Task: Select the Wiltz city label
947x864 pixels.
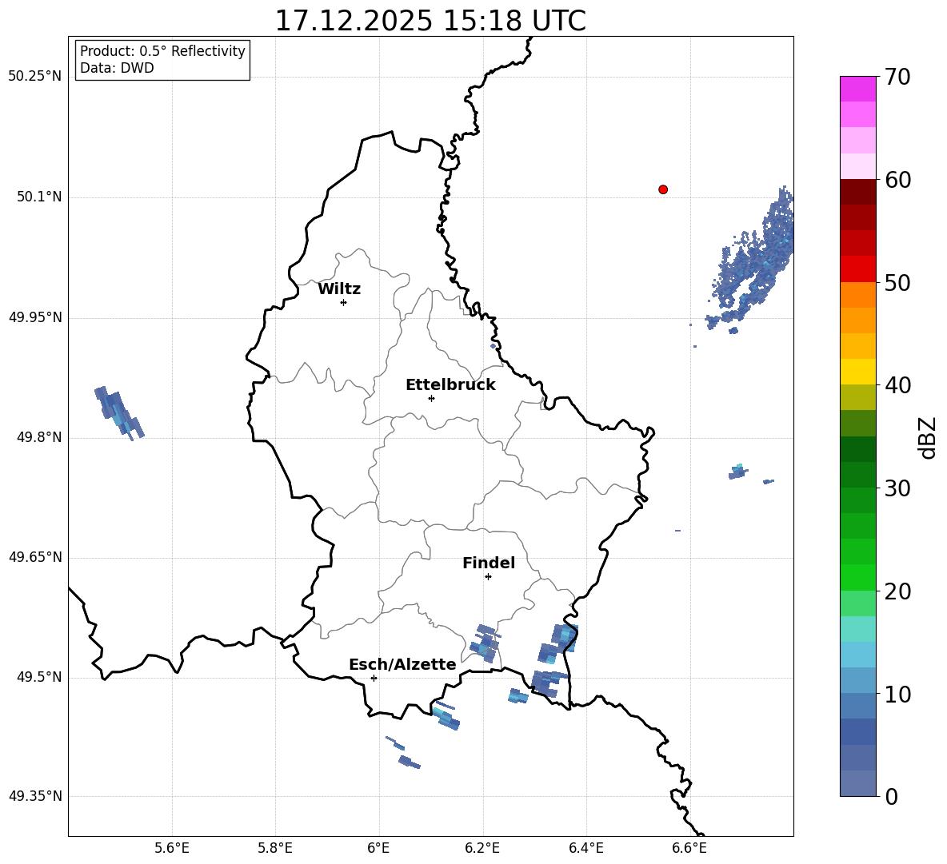Action: click(x=339, y=289)
